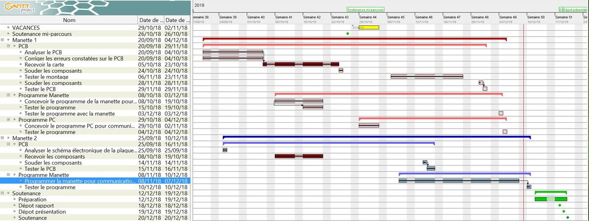Select the Concevoir le programme PC task bar
The width and height of the screenshot is (589, 221).
click(369, 126)
